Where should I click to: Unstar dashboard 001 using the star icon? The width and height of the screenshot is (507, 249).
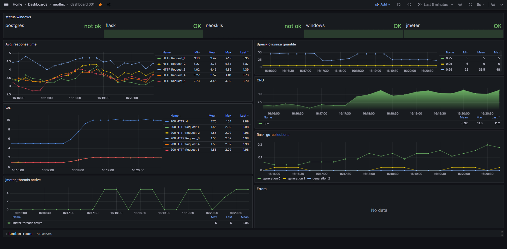100,4
